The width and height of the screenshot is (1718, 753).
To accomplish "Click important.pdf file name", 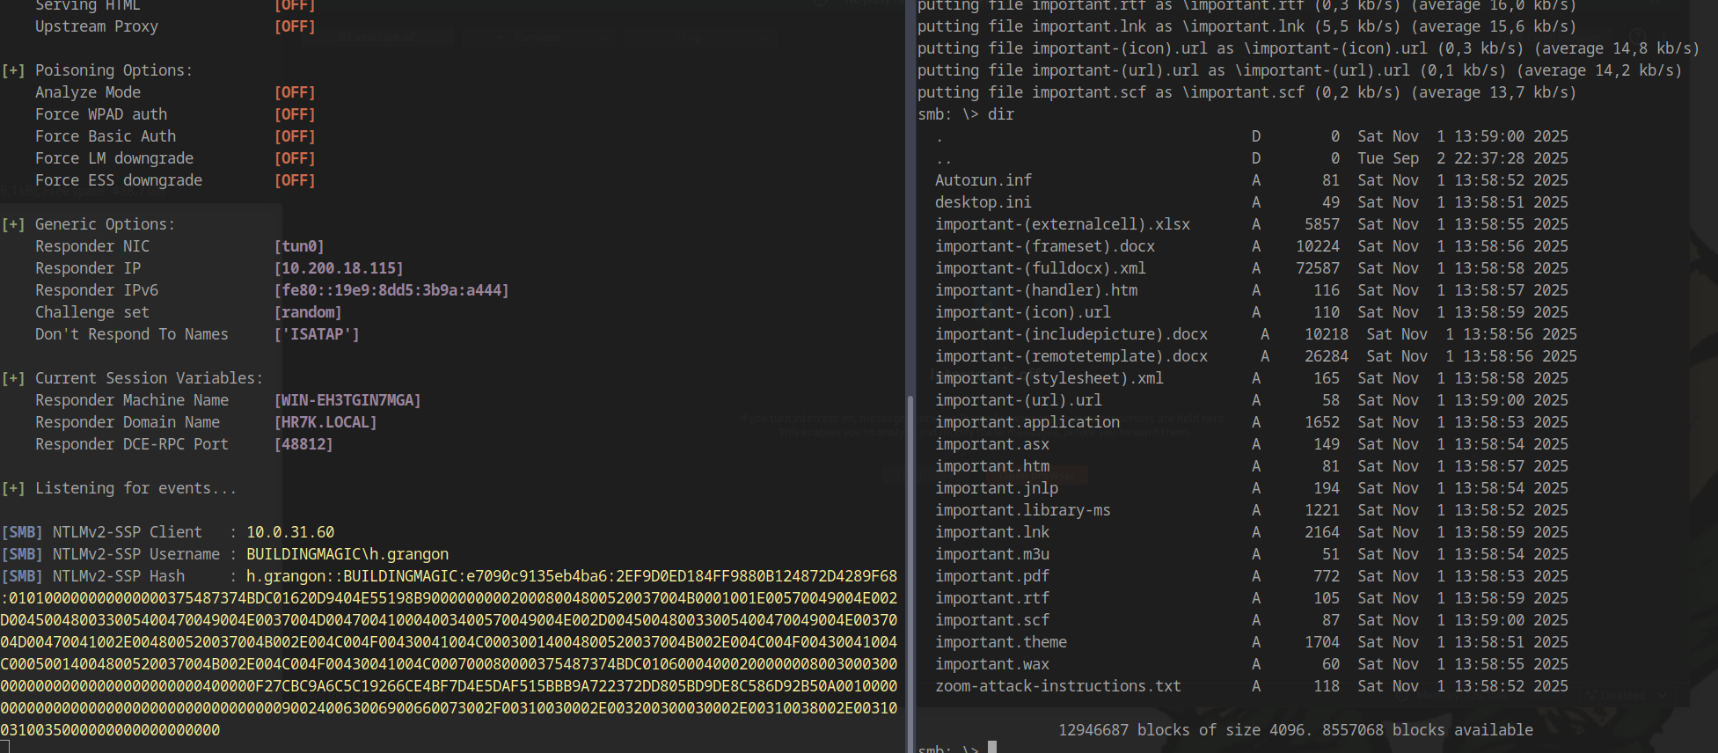I will click(x=992, y=576).
